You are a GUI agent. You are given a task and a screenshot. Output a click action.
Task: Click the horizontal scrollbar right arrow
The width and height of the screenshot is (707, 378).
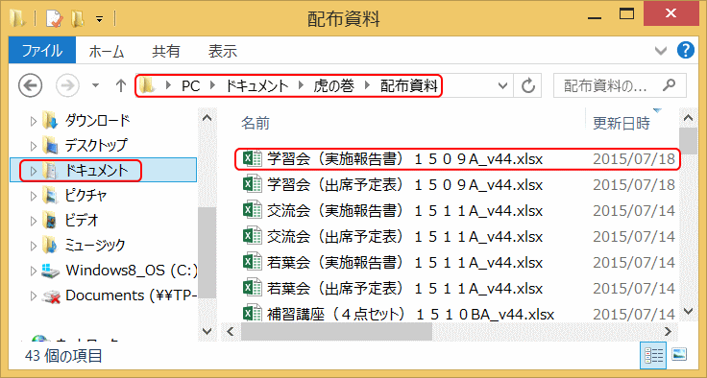669,332
